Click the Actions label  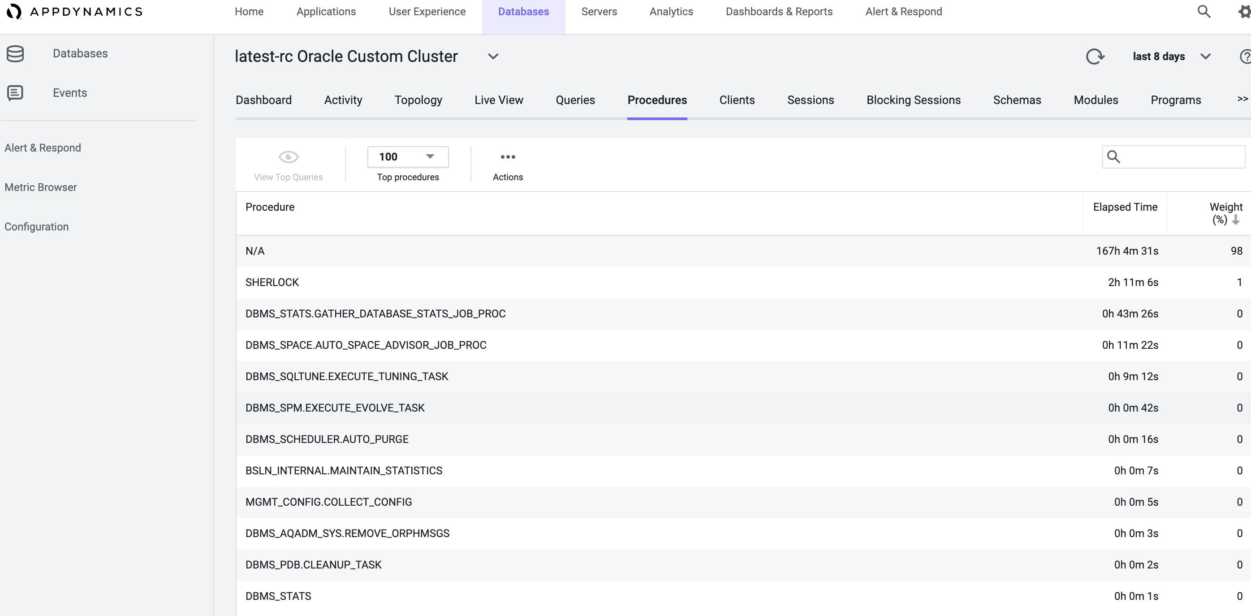508,177
